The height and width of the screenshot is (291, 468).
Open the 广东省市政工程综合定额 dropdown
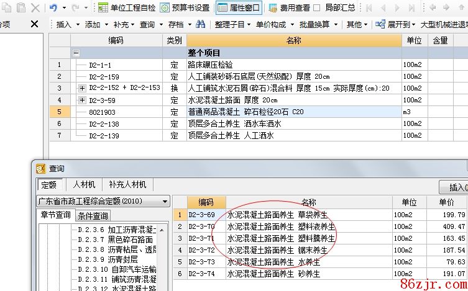(x=164, y=202)
